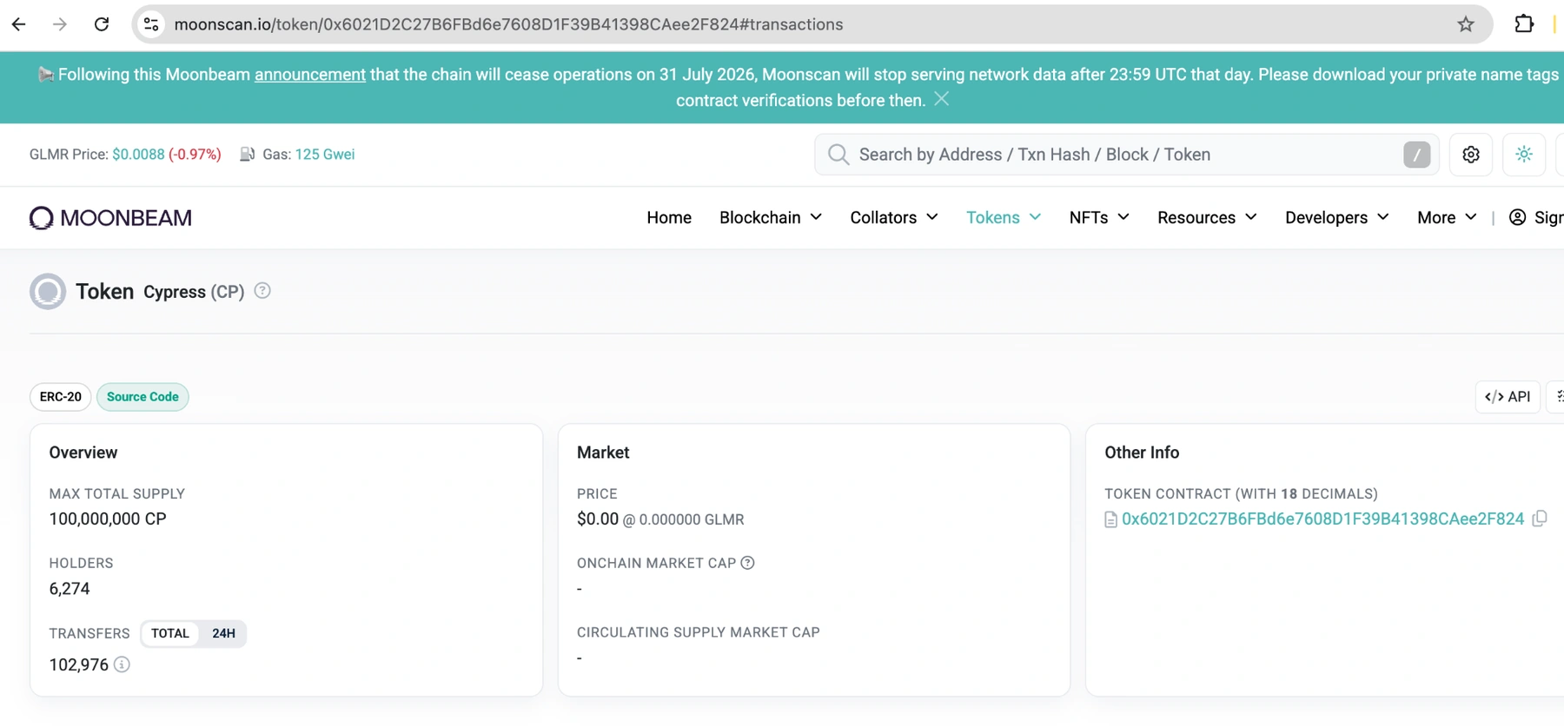The image size is (1564, 727).
Task: Click contract file icon before address
Action: tap(1110, 519)
